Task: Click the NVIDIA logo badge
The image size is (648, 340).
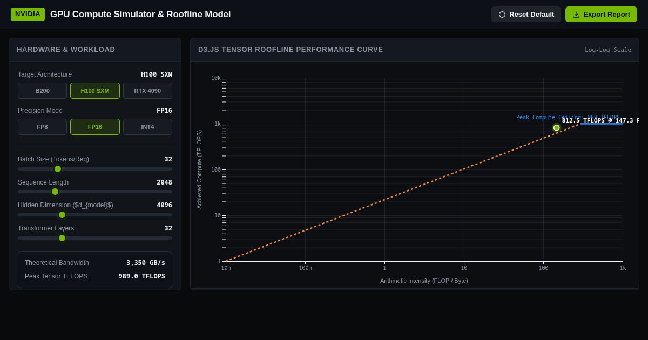Action: 28,14
